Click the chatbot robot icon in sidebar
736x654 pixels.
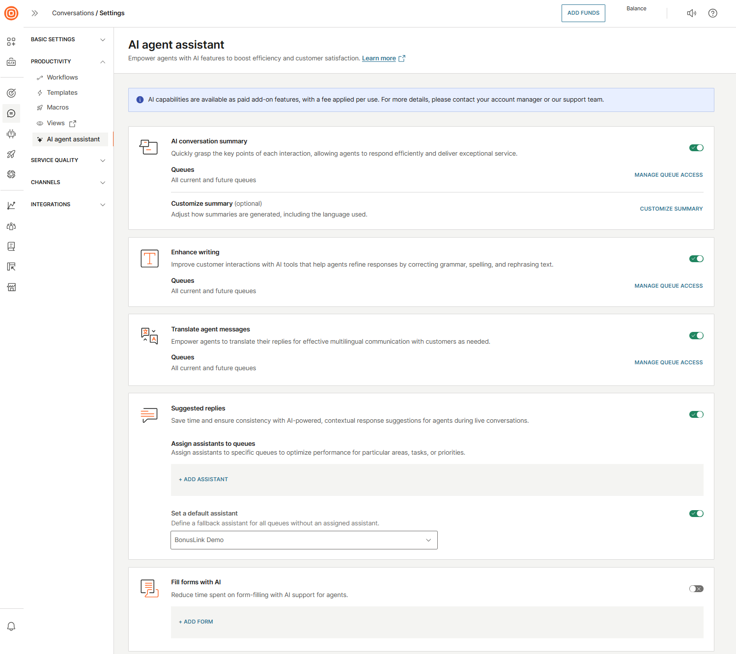(11, 134)
